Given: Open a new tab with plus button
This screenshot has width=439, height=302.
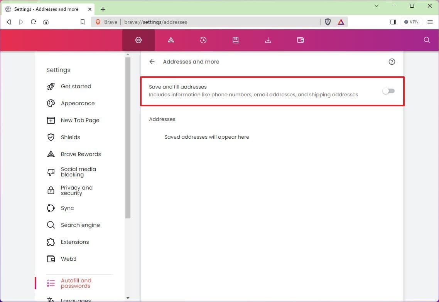Looking at the screenshot, I should [x=103, y=9].
